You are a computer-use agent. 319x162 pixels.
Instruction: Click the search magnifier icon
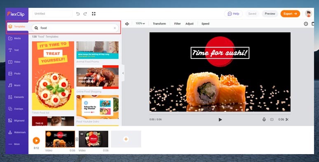[x=36, y=28]
